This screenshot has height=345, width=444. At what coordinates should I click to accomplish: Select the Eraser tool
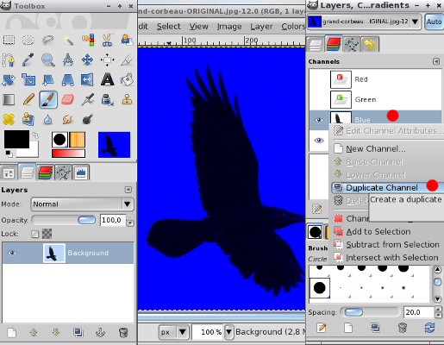[x=68, y=99]
